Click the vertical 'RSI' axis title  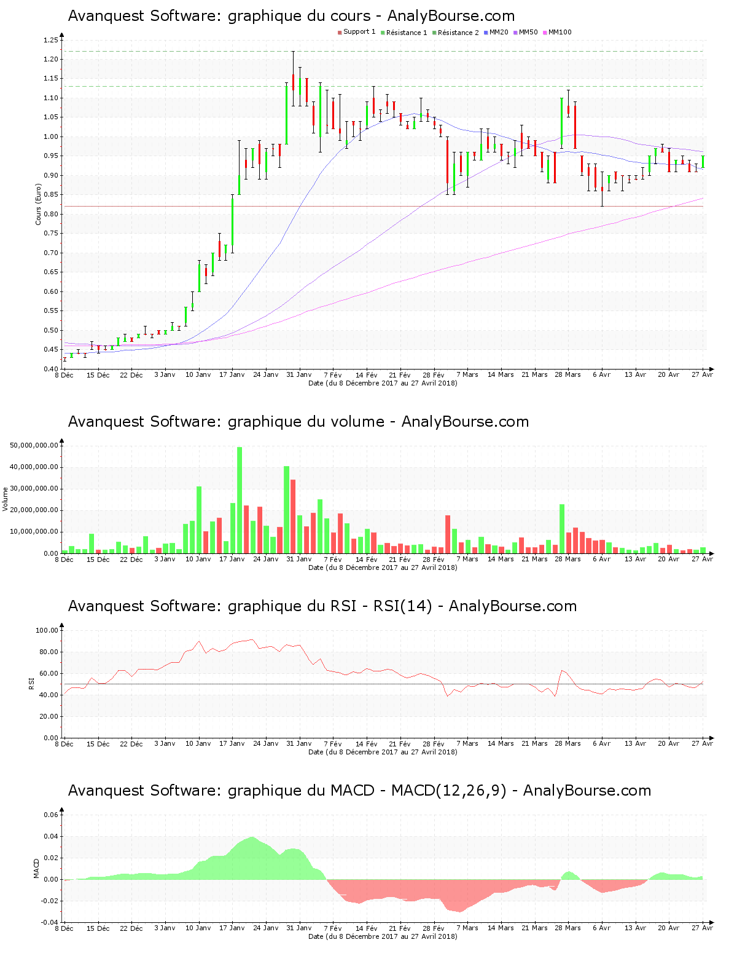tap(31, 683)
